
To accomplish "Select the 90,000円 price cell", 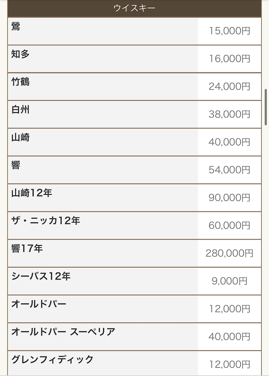I will [x=229, y=198].
